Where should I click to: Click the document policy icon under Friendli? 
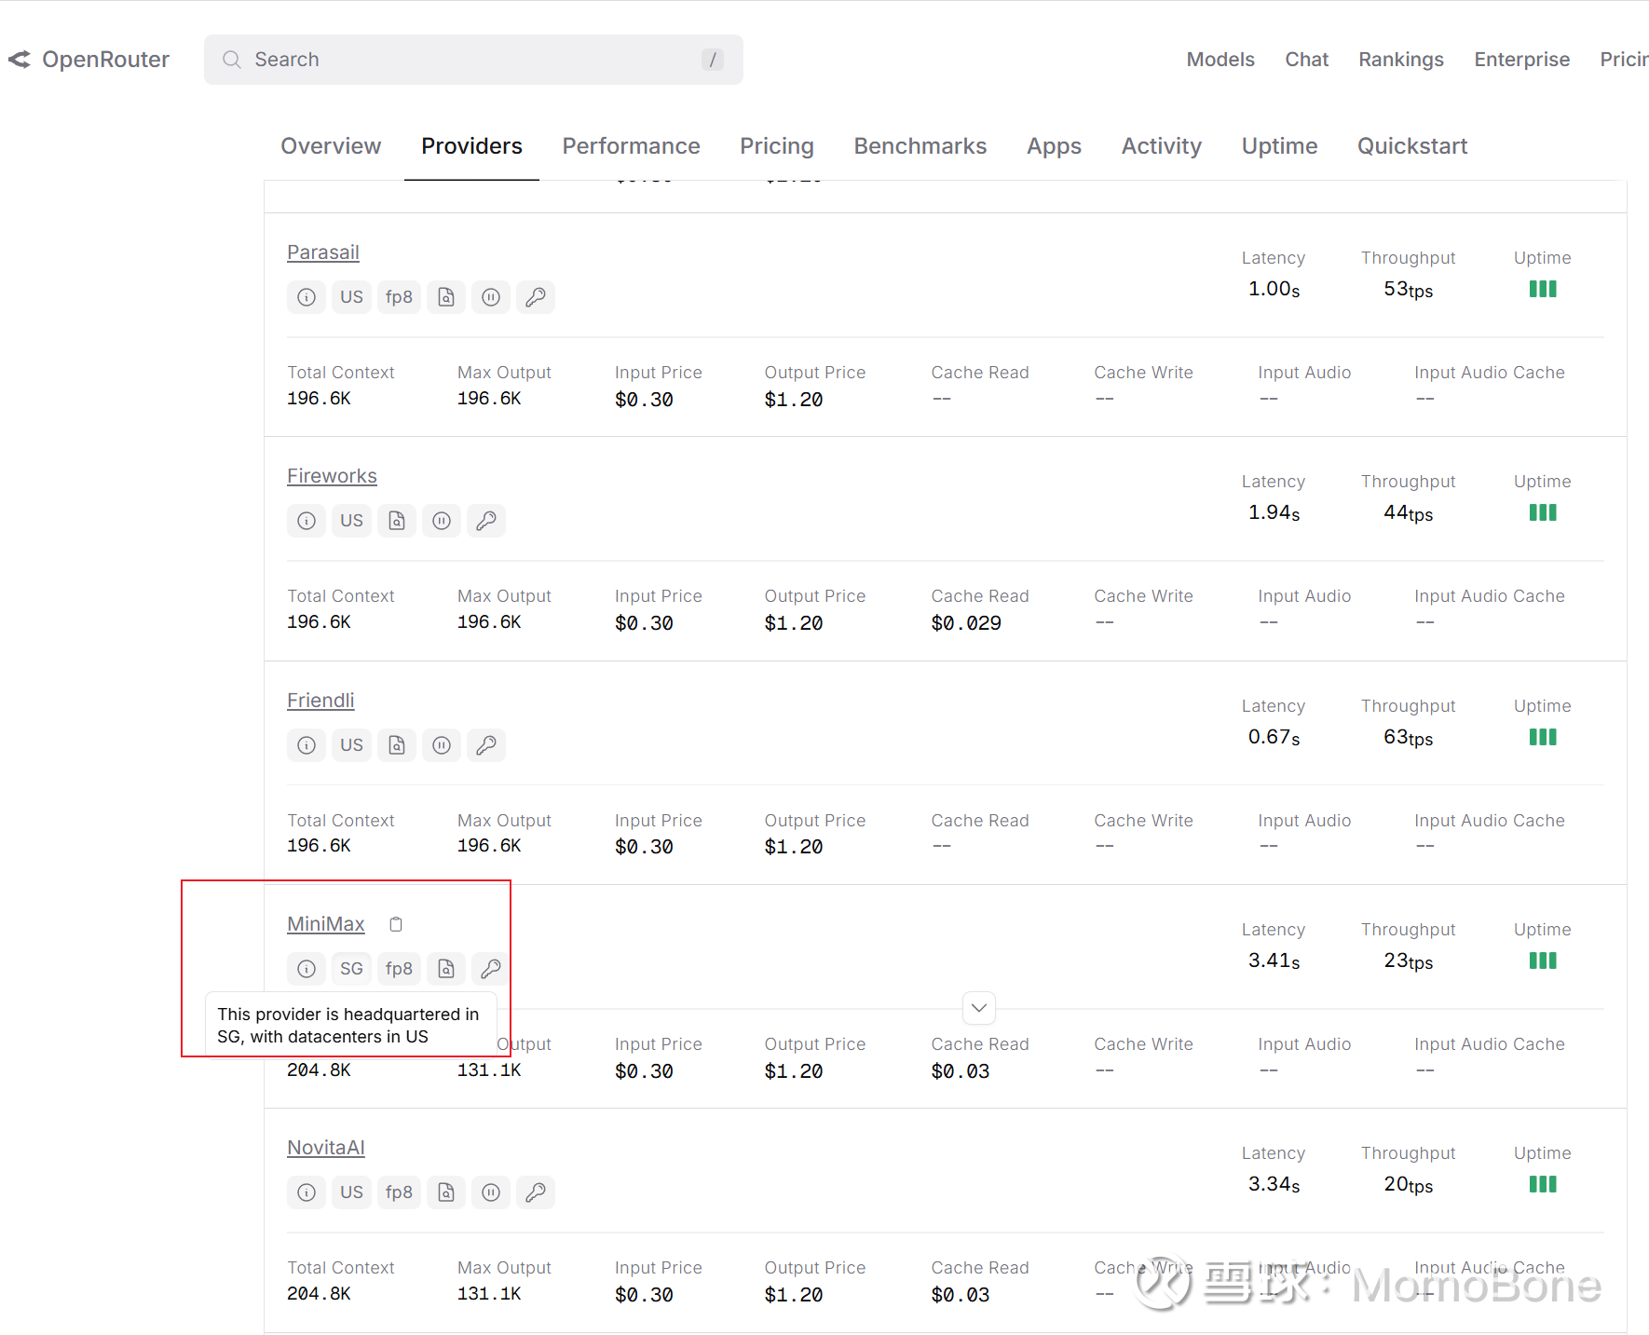[397, 745]
